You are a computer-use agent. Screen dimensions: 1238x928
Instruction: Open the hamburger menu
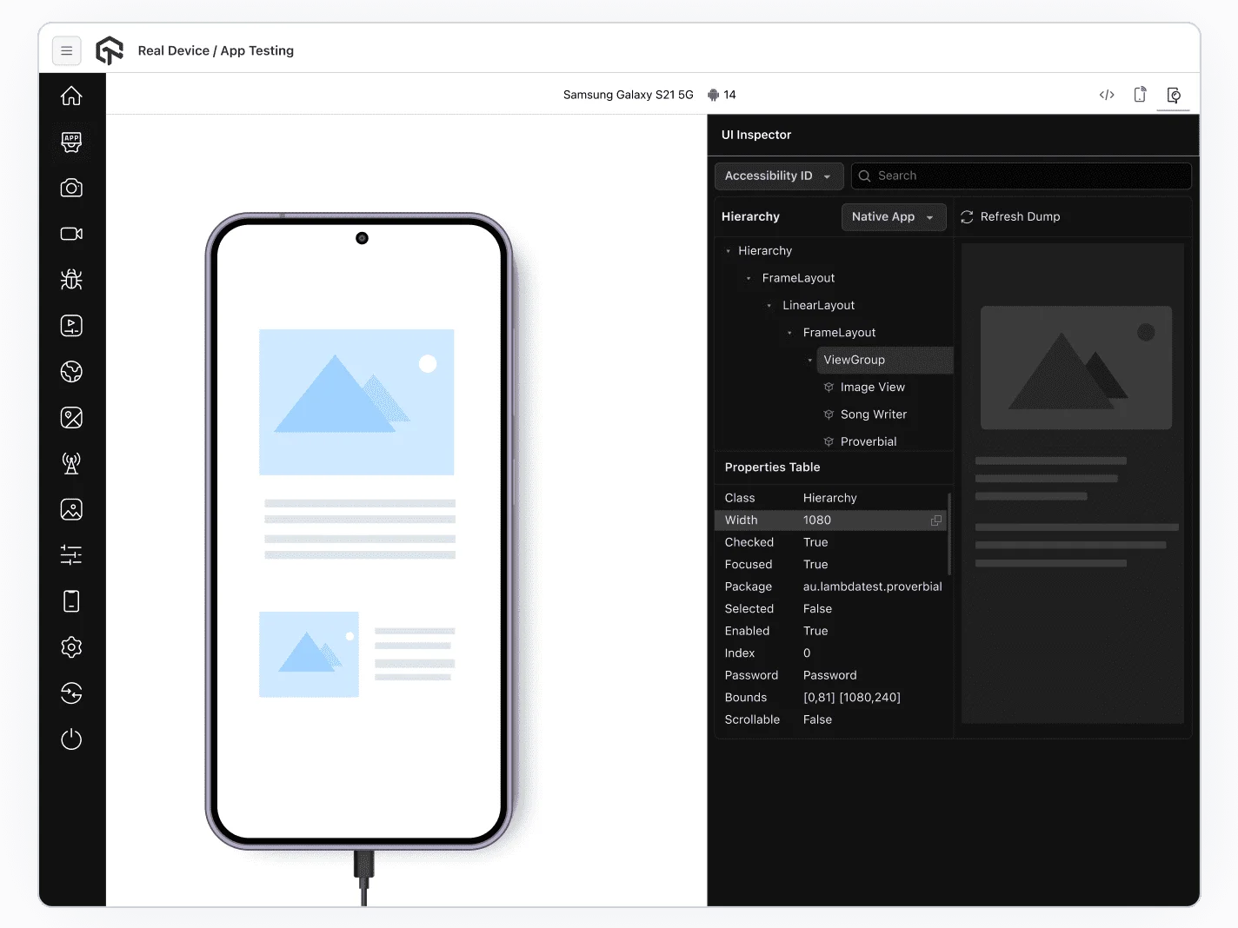click(66, 50)
